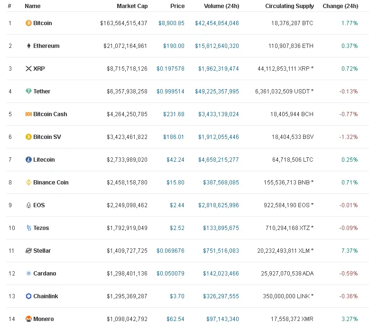Viewport: 369px width, 330px height.
Task: Open the Chainlink name link
Action: coord(46,296)
